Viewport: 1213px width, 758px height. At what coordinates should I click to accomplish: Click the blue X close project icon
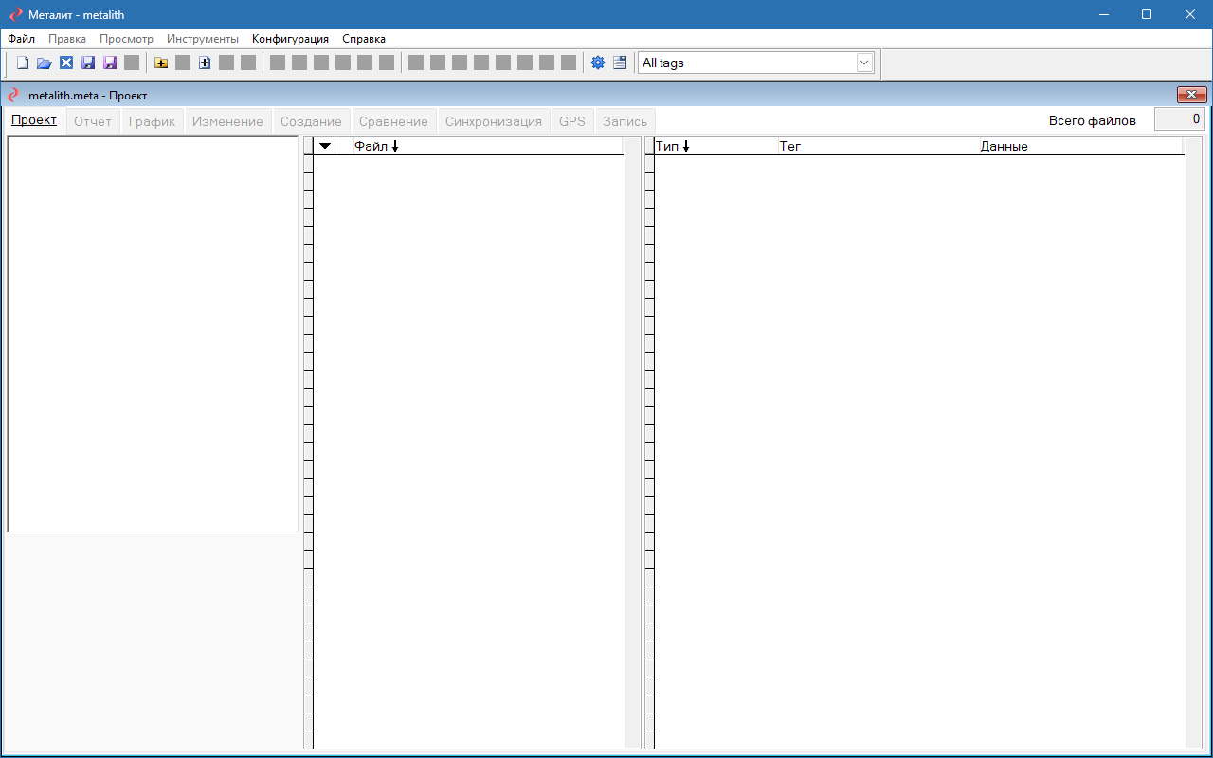66,63
